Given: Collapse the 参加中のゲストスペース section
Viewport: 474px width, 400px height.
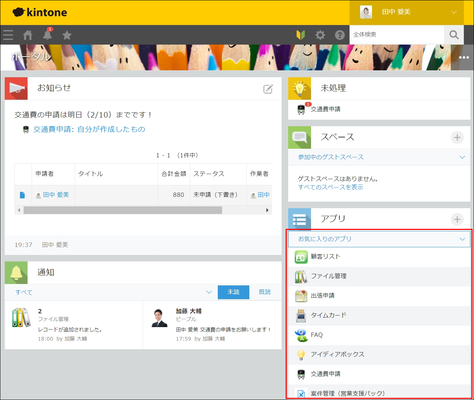Looking at the screenshot, I should [462, 157].
